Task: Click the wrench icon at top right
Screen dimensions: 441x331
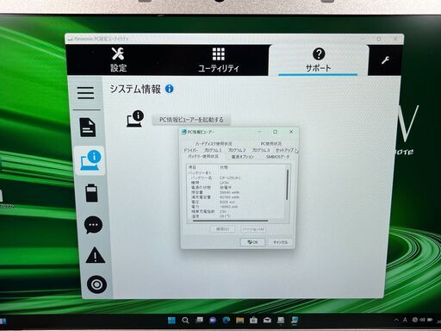Action: (x=385, y=60)
